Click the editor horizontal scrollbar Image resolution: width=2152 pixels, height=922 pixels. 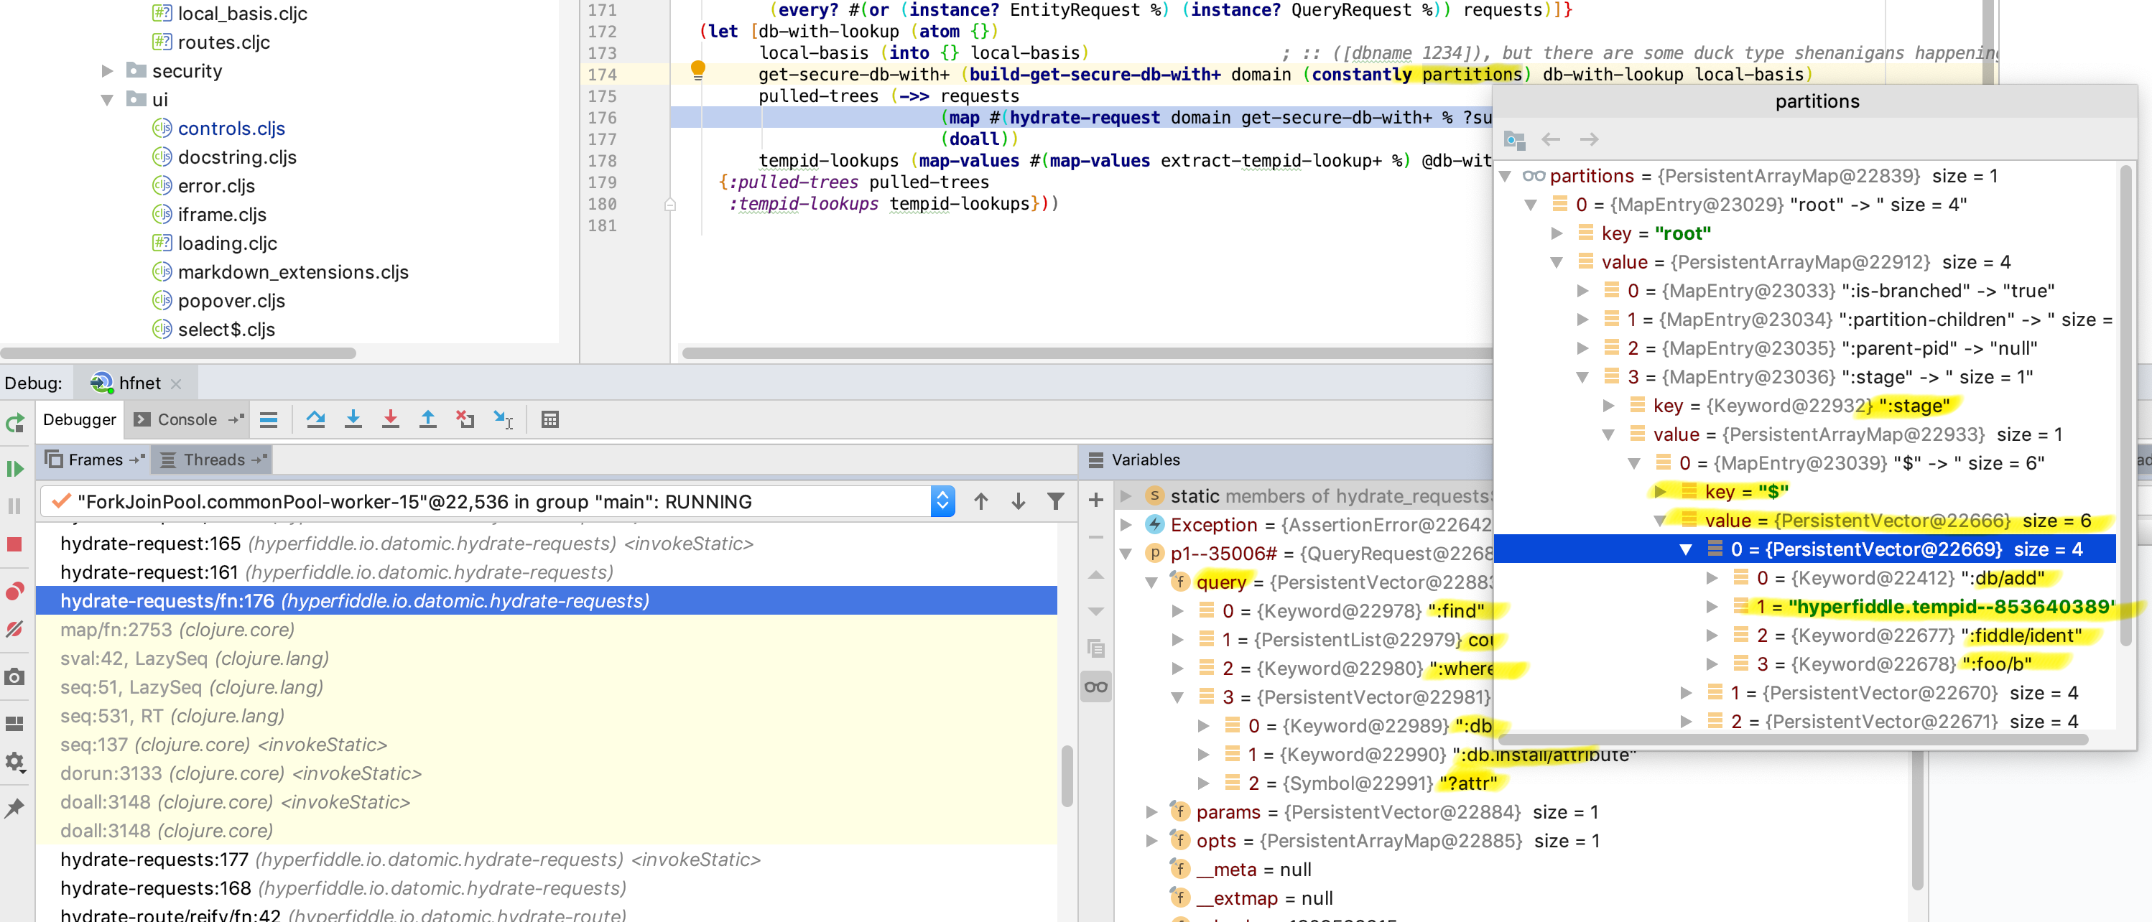click(1086, 353)
